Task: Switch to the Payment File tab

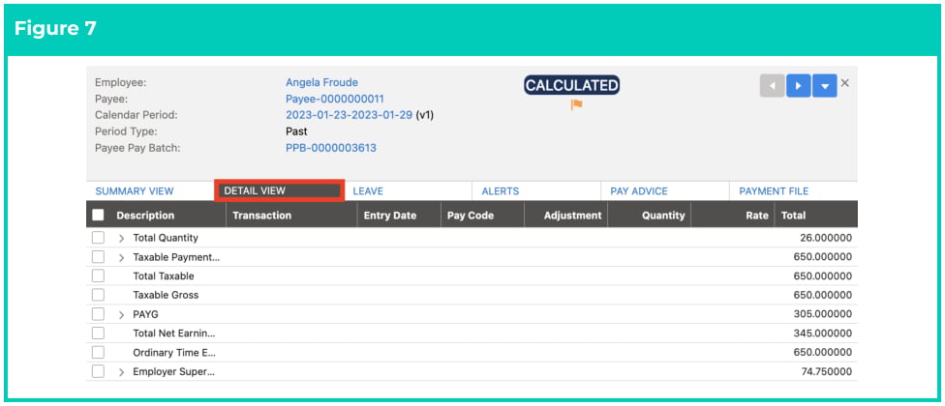Action: pos(774,191)
